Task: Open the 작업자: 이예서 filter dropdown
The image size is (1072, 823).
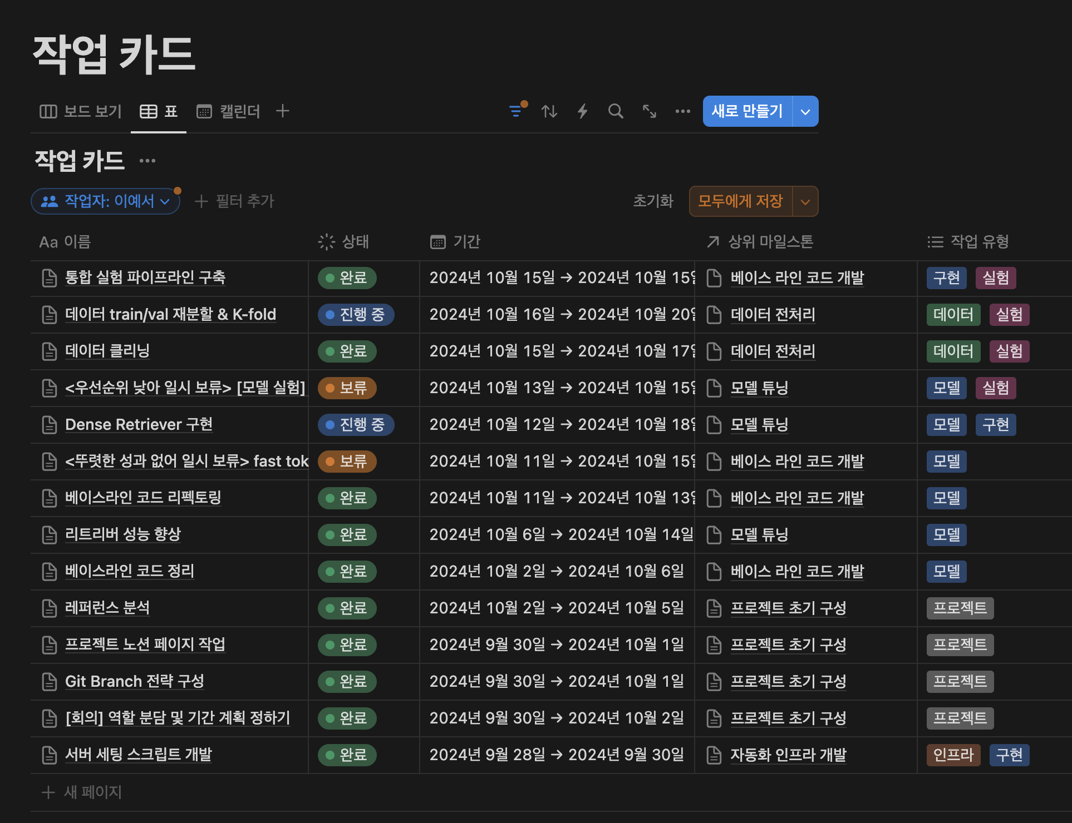Action: [105, 201]
